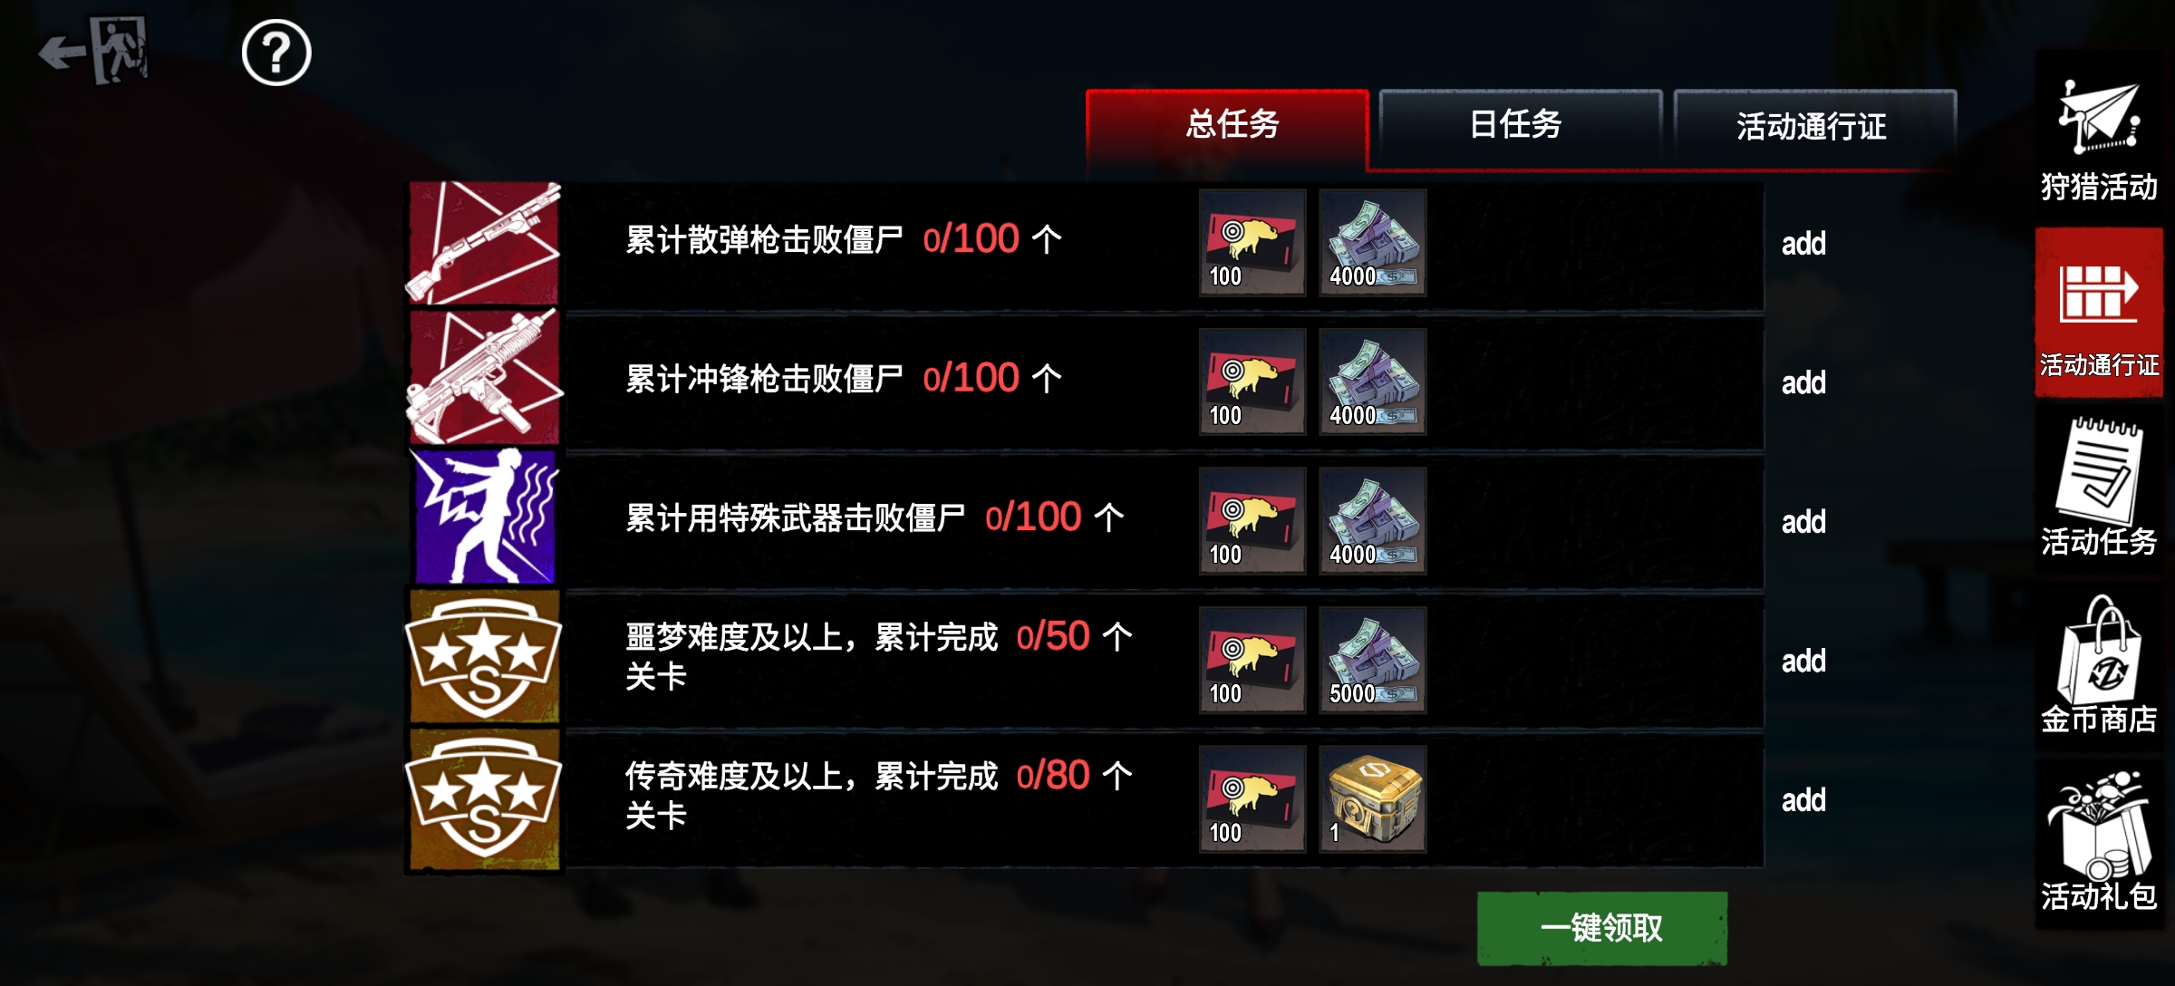
Task: Tap the submachine gun mission icon
Action: point(485,377)
